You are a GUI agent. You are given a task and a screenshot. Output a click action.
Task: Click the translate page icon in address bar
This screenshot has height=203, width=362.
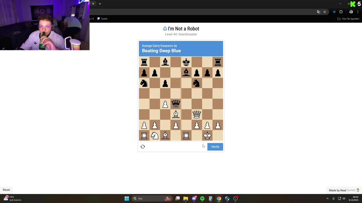coord(318,12)
